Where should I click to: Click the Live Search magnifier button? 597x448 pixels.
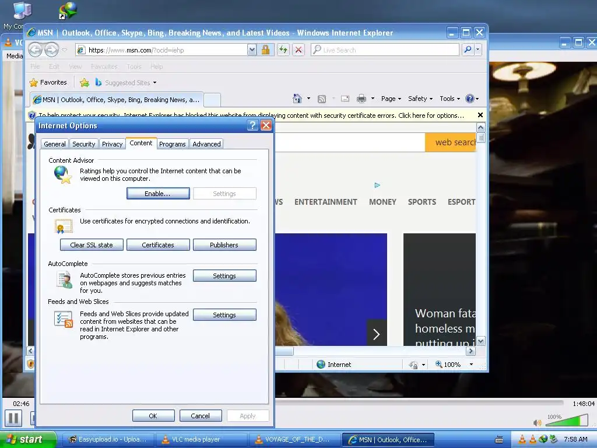(x=468, y=50)
